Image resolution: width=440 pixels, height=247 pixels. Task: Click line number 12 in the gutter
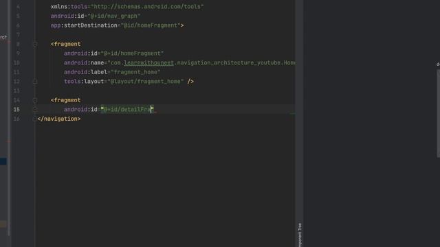point(16,82)
